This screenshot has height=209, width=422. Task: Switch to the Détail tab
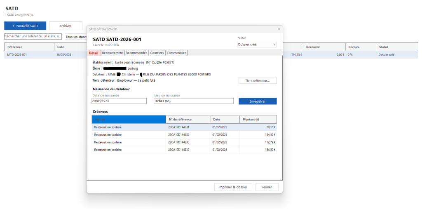[94, 53]
